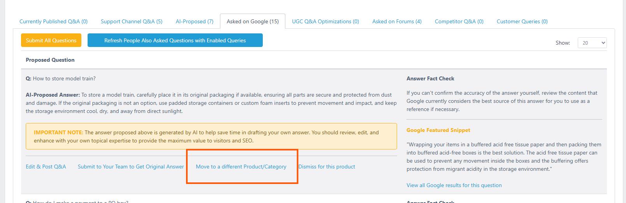Click the Google Featured Snippet heading
Viewport: 626px width, 203px height.
click(x=438, y=130)
